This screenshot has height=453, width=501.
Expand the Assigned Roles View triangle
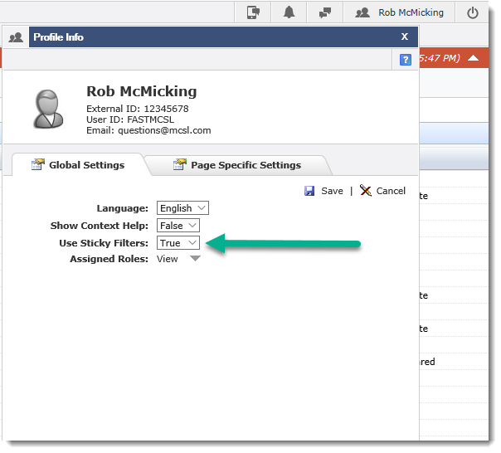[x=195, y=259]
